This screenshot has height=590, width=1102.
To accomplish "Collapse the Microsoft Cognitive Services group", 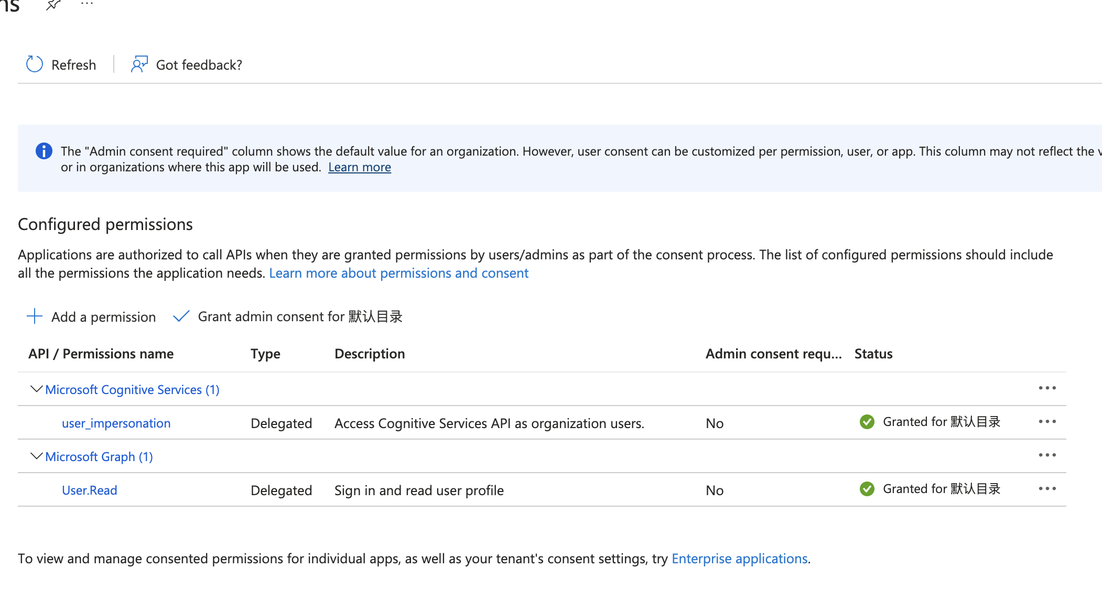I will [x=36, y=389].
